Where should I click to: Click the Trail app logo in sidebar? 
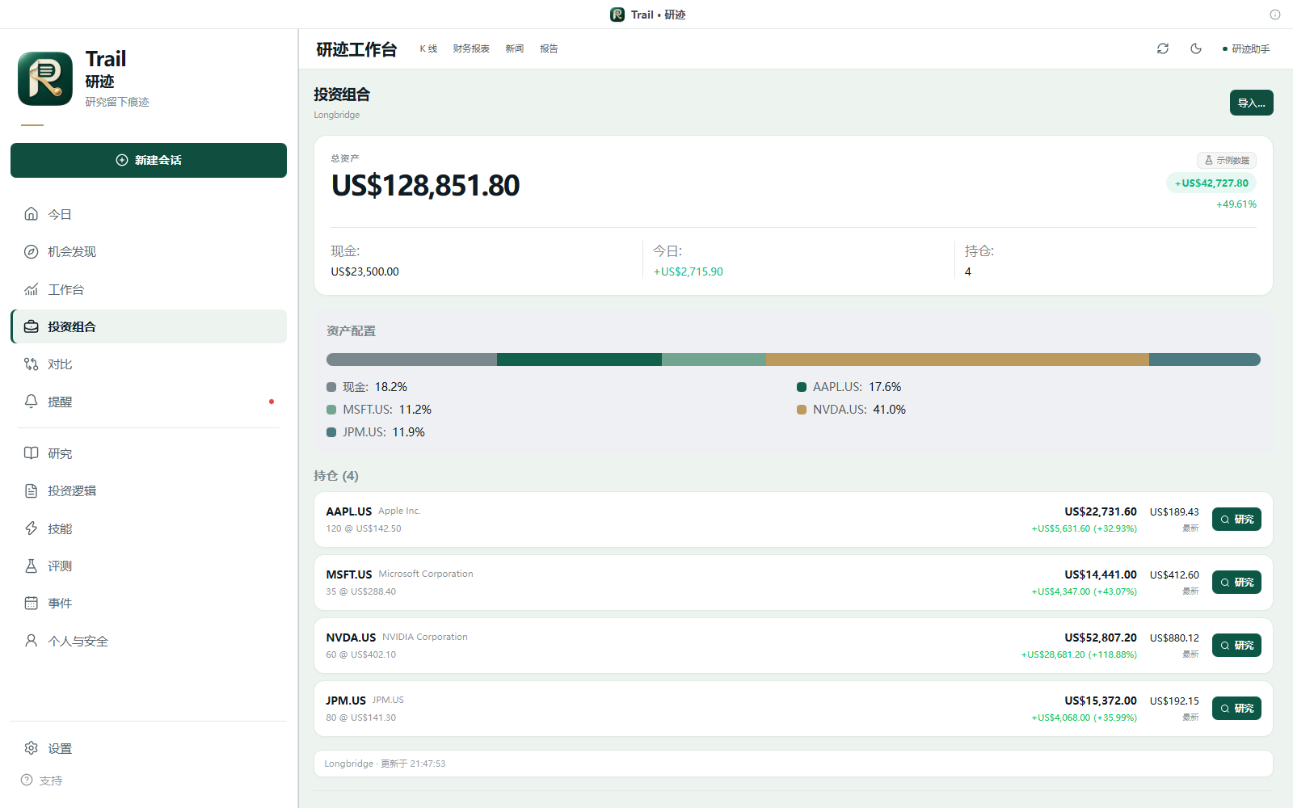[45, 79]
